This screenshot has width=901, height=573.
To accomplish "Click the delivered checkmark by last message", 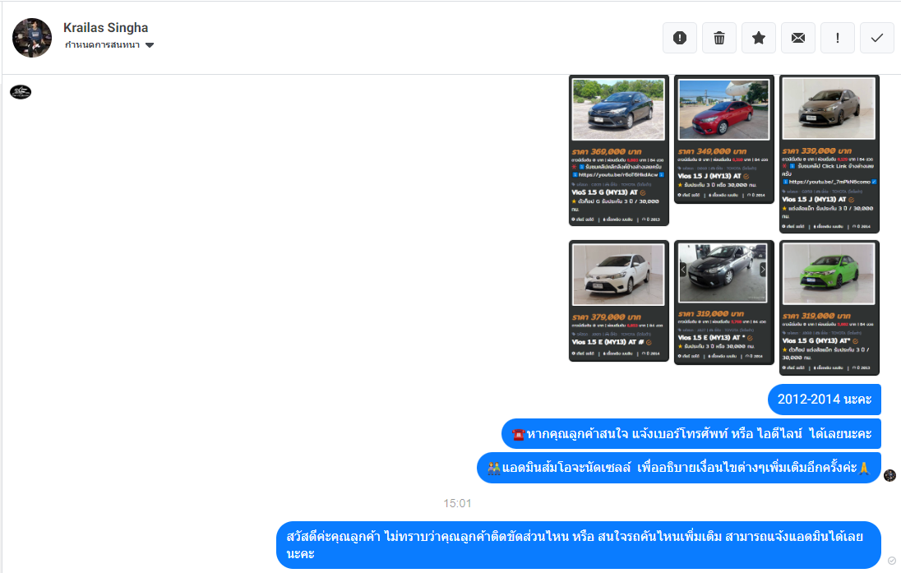I will [891, 561].
